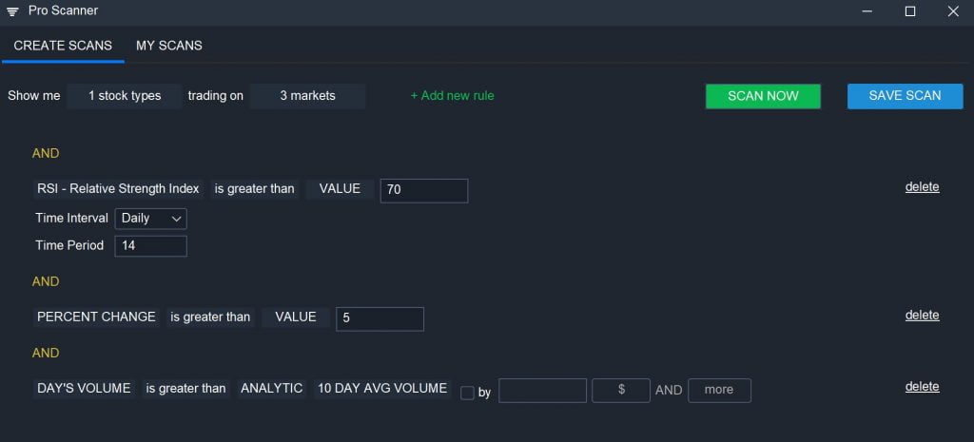Expand the Time Interval Daily dropdown

[x=150, y=219]
